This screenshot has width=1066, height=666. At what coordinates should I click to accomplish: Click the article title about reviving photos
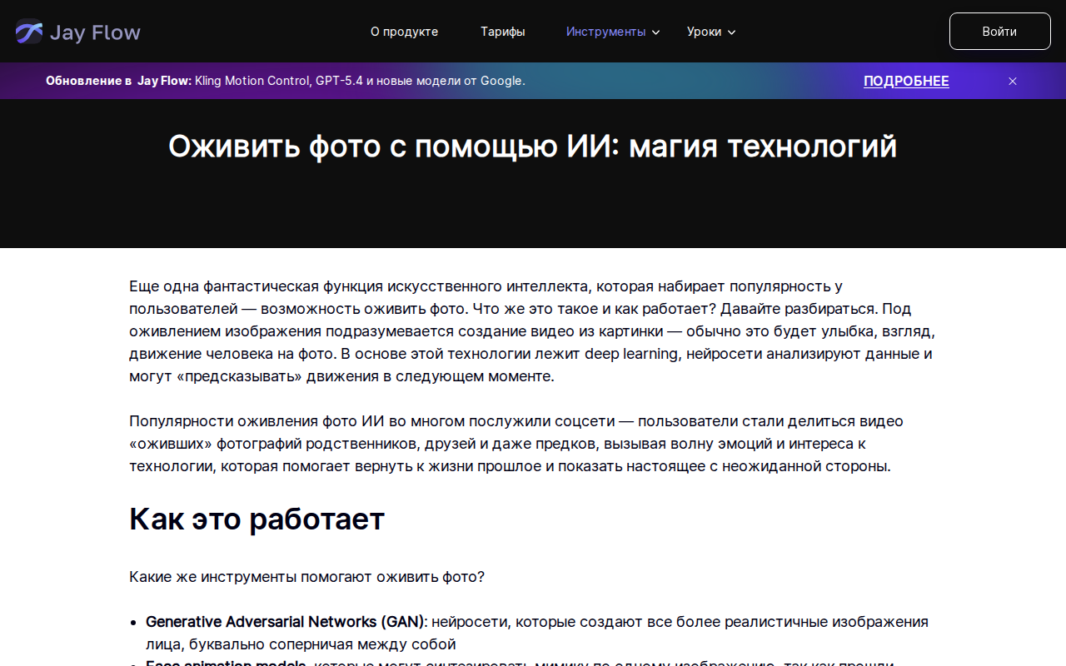533,146
